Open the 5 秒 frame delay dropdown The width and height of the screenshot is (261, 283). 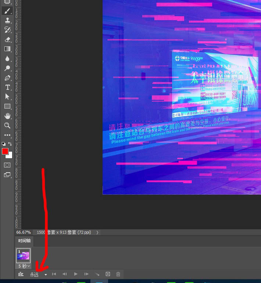[x=24, y=266]
